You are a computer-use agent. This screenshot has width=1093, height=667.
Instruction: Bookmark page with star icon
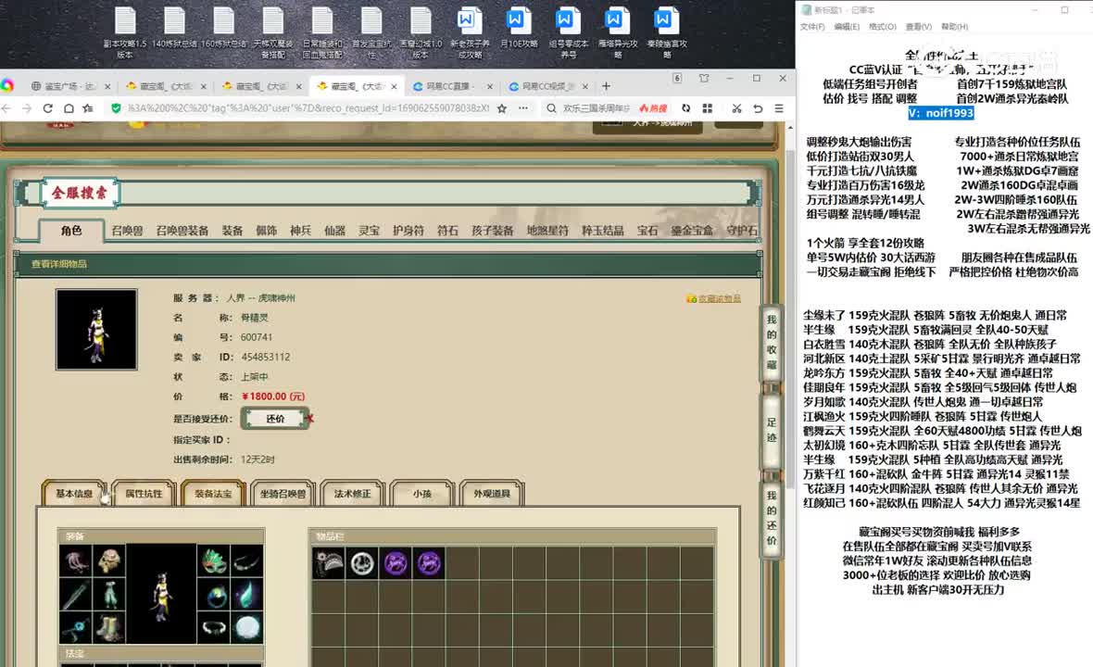502,108
